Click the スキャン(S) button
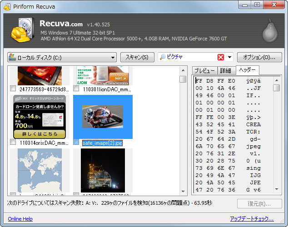Image resolution: width=288 pixels, height=227 pixels. click(137, 58)
